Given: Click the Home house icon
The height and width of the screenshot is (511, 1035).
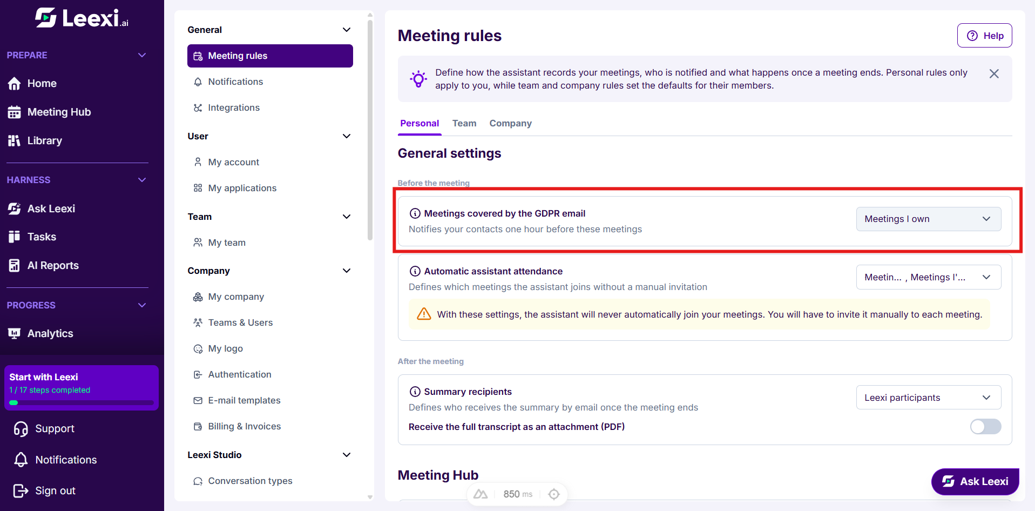Looking at the screenshot, I should pos(15,84).
